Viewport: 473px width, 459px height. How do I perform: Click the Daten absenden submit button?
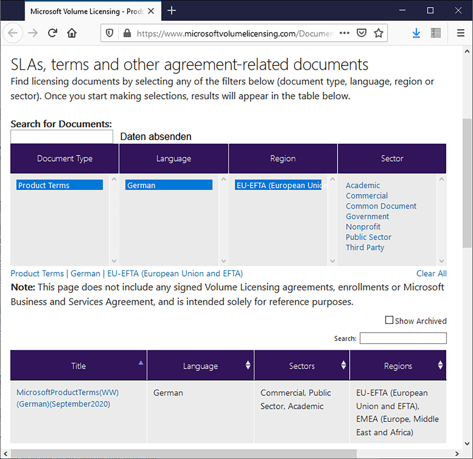click(156, 136)
